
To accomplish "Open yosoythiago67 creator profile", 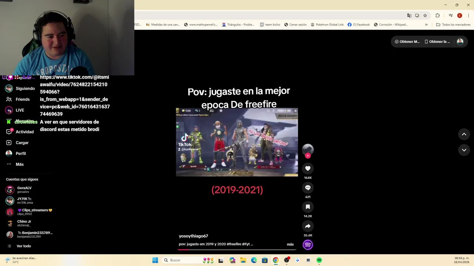I will pos(193,236).
